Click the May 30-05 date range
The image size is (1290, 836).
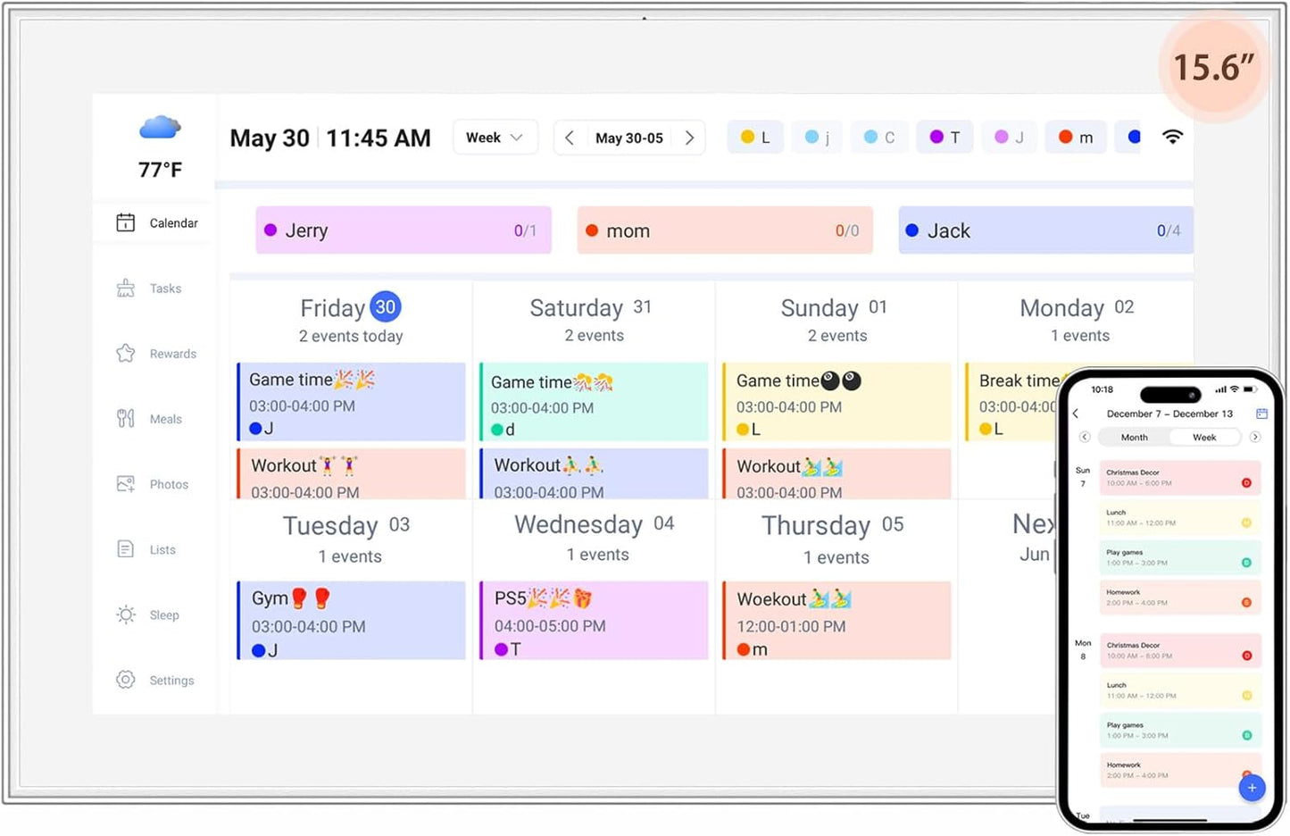629,138
